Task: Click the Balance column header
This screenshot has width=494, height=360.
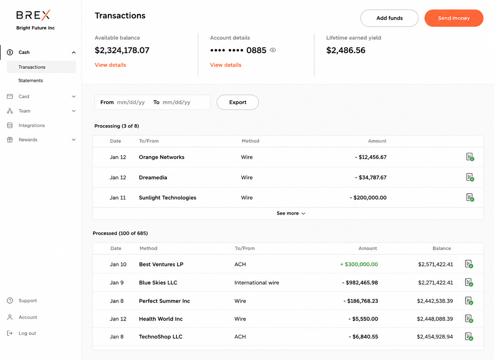Action: point(442,248)
